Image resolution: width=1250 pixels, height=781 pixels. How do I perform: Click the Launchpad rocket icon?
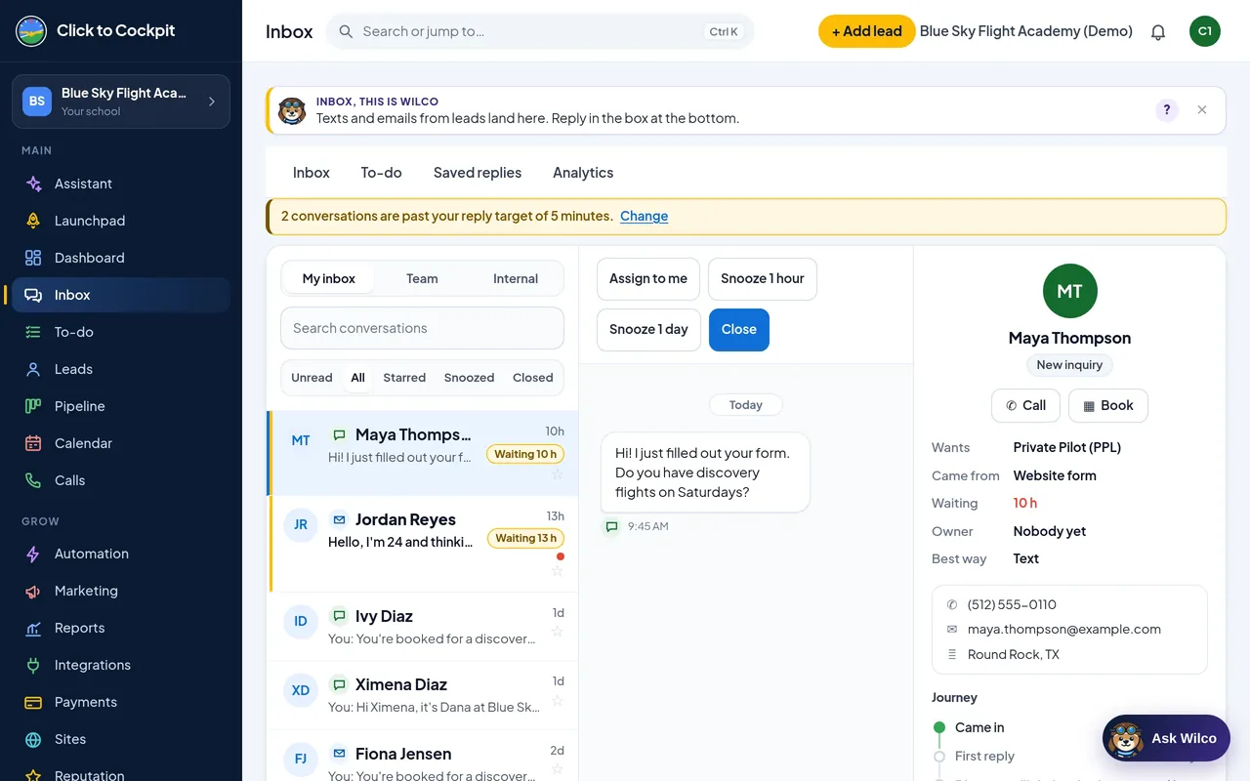coord(33,221)
